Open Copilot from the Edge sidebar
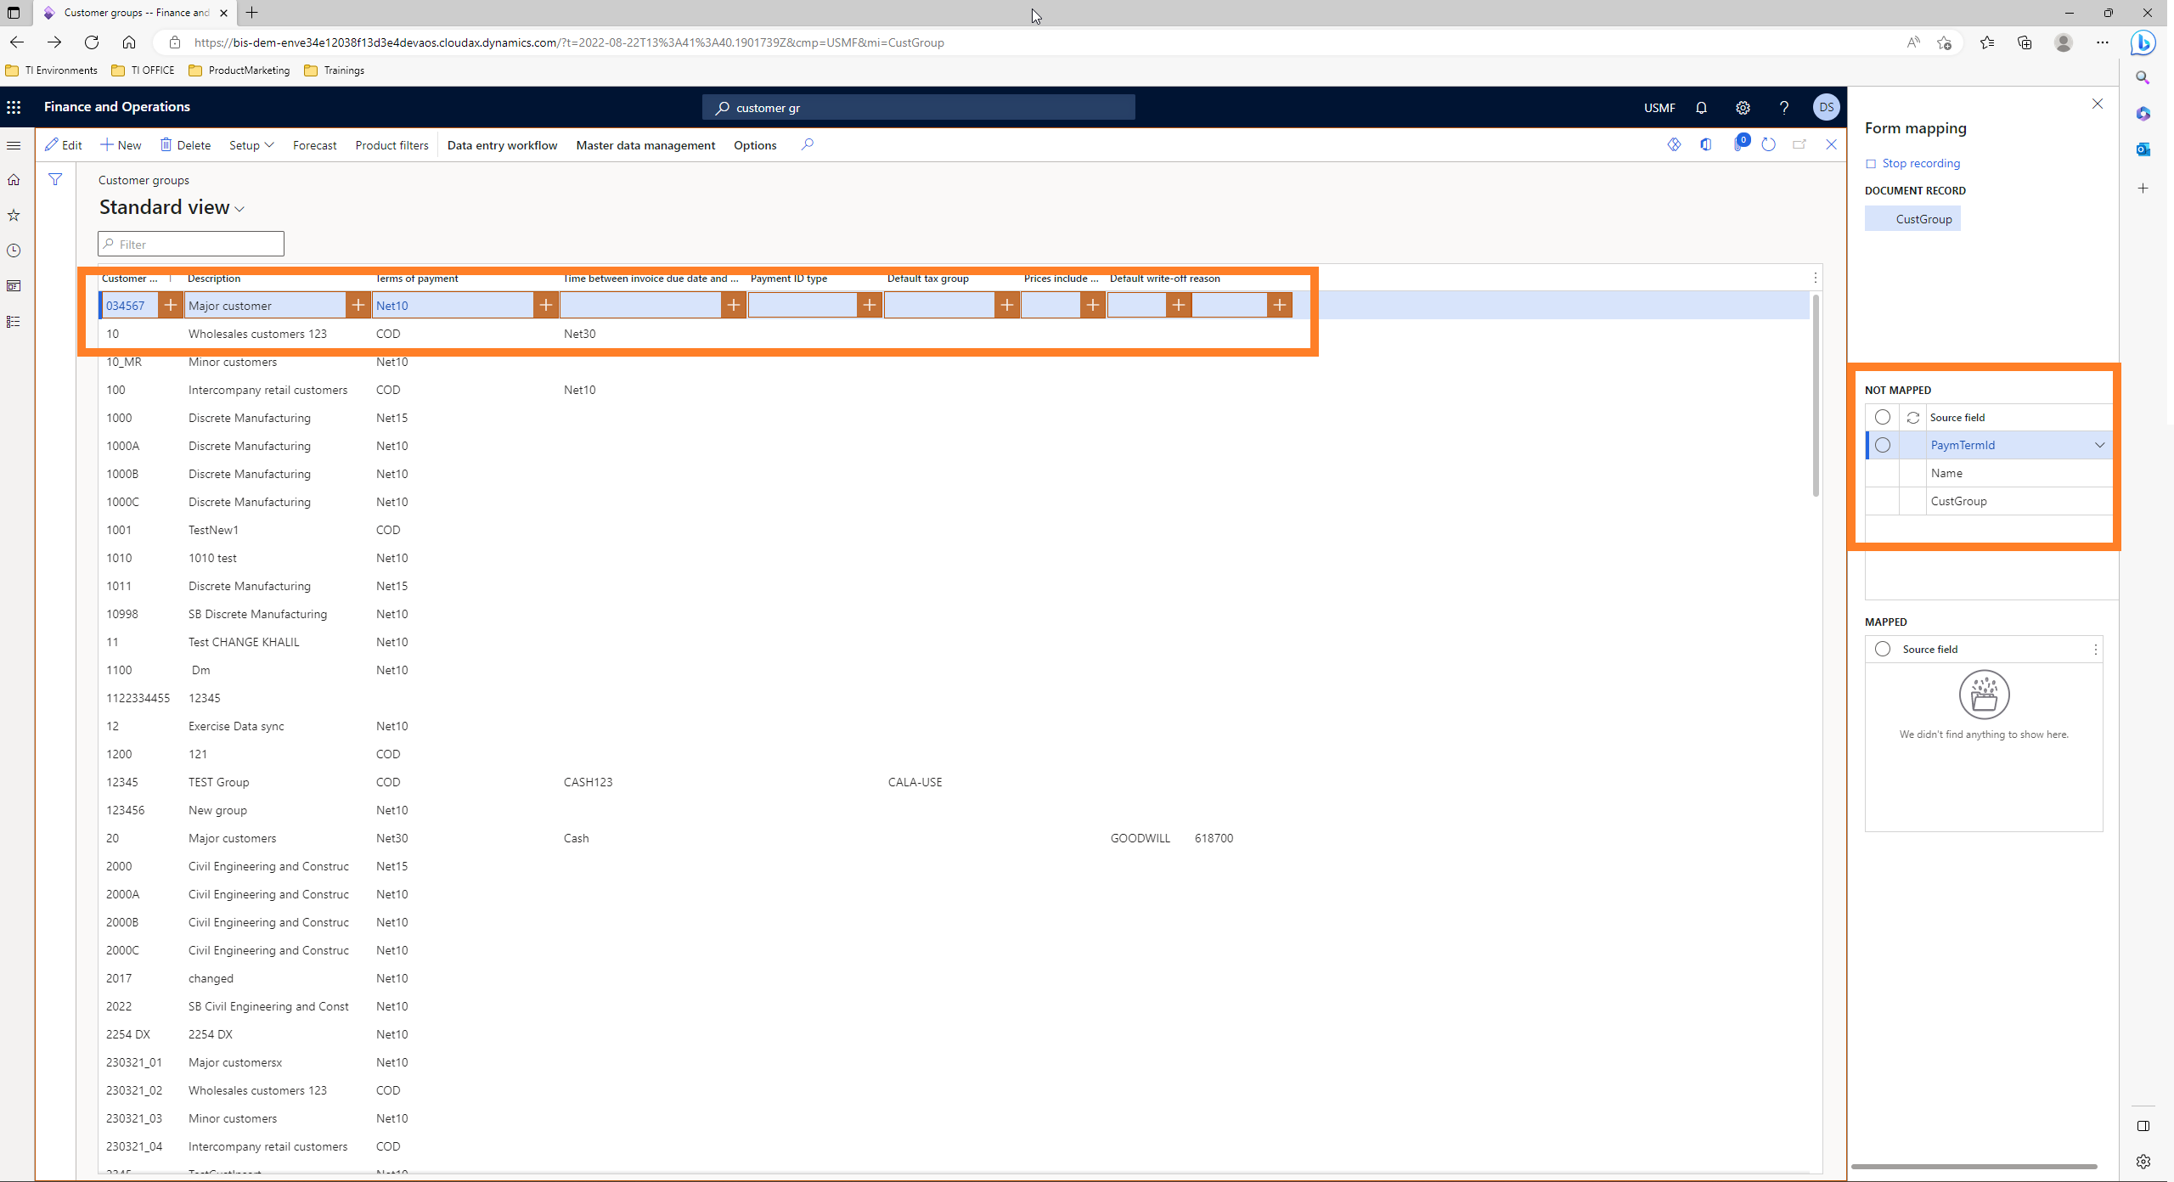 pos(2143,112)
